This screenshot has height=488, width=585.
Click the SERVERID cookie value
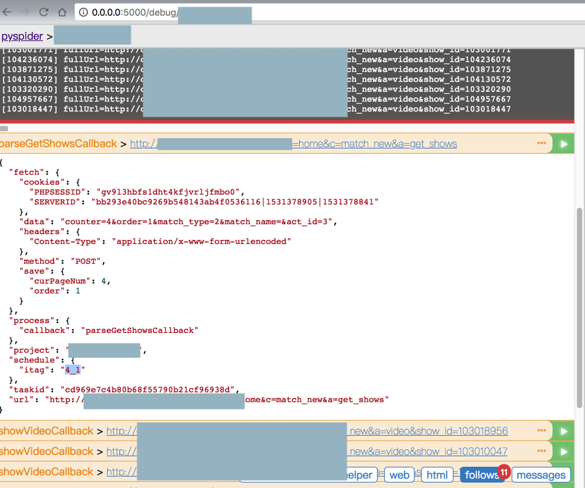pos(235,202)
